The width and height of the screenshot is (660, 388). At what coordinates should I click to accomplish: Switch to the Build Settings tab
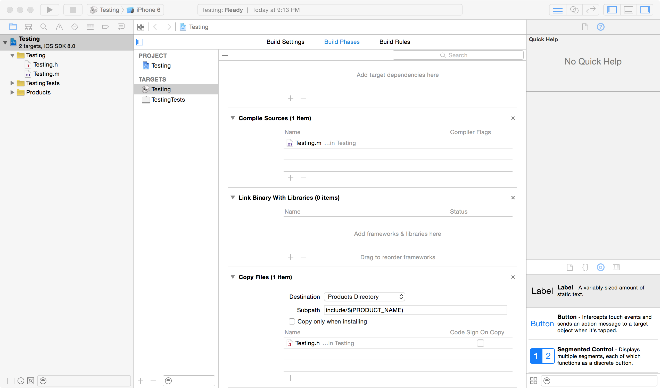pos(285,42)
